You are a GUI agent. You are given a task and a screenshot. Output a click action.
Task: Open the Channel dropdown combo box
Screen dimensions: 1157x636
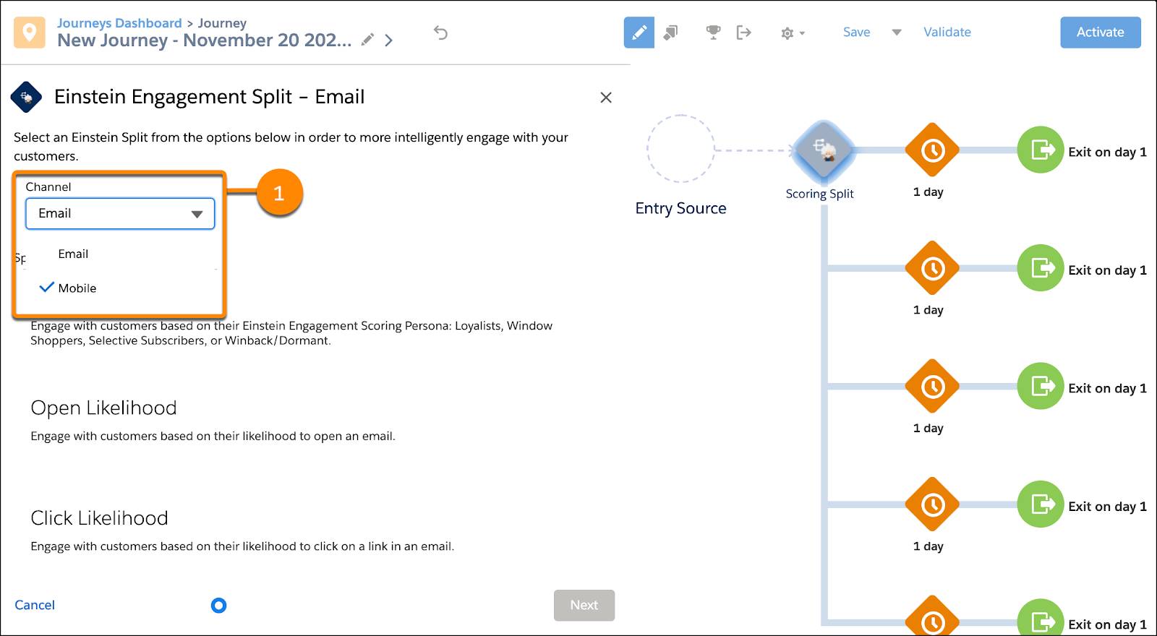click(120, 214)
